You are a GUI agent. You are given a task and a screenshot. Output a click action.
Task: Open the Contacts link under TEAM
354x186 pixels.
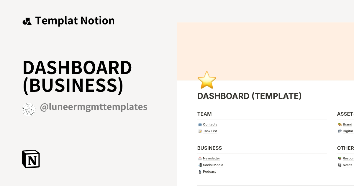tap(210, 124)
